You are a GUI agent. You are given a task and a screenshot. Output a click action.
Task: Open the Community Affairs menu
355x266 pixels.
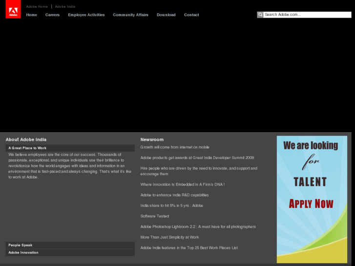pyautogui.click(x=131, y=15)
